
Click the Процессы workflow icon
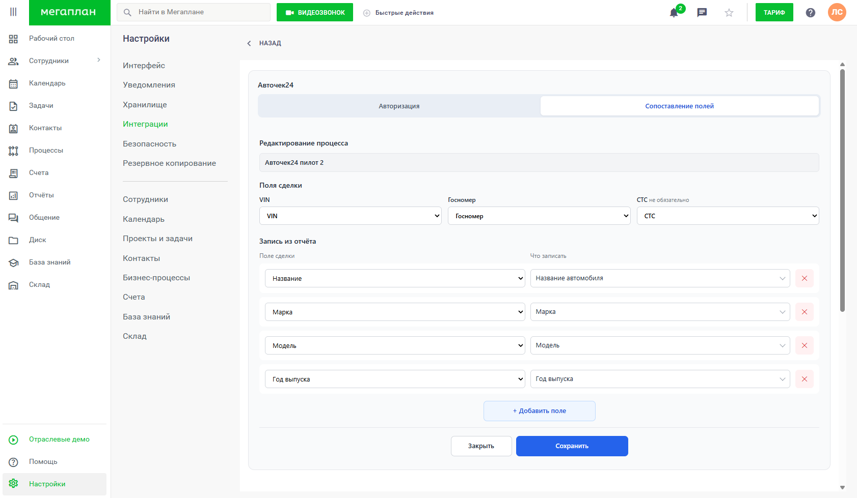pyautogui.click(x=13, y=151)
